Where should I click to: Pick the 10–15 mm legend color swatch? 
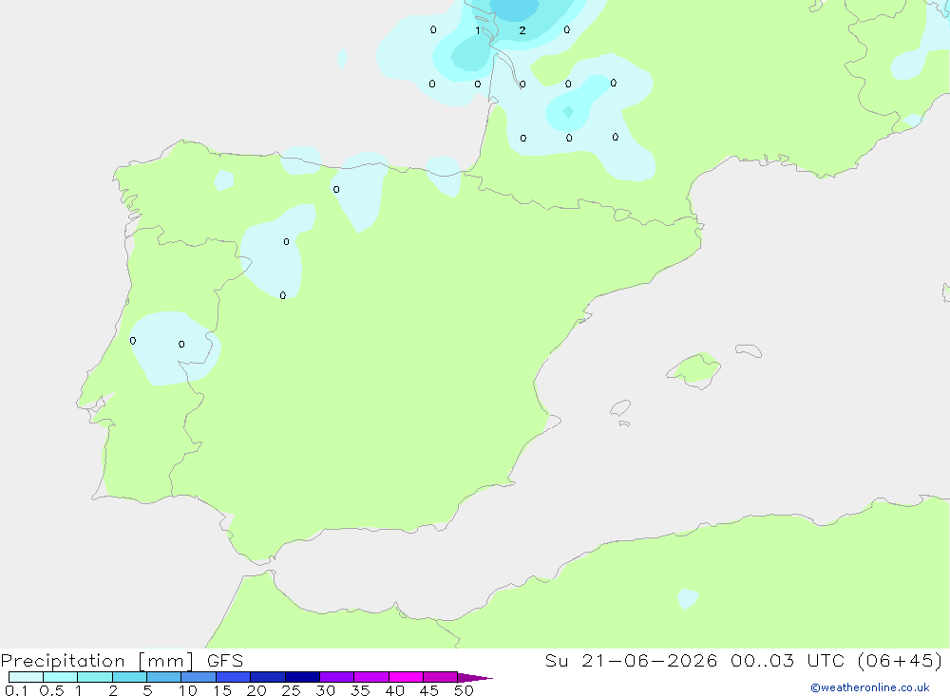(x=199, y=677)
